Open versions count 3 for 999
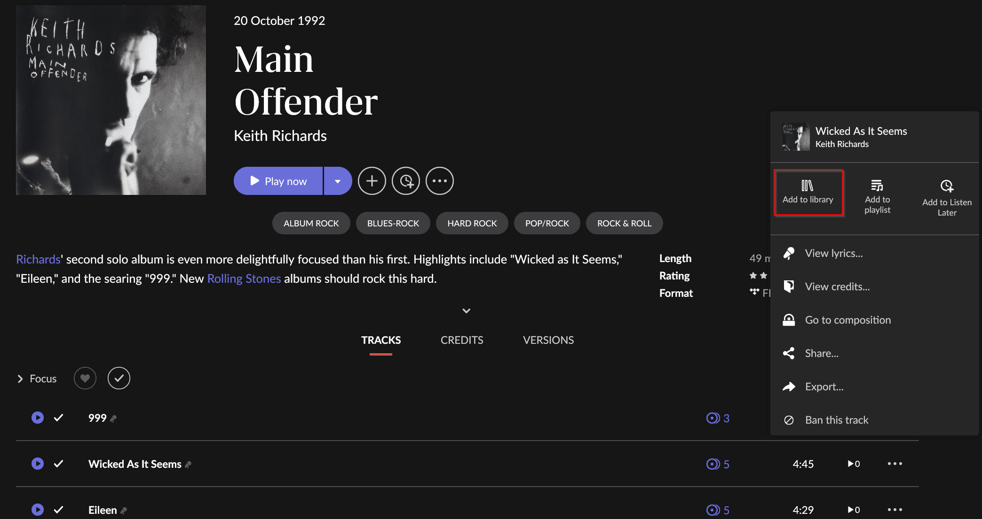982x519 pixels. [x=718, y=418]
